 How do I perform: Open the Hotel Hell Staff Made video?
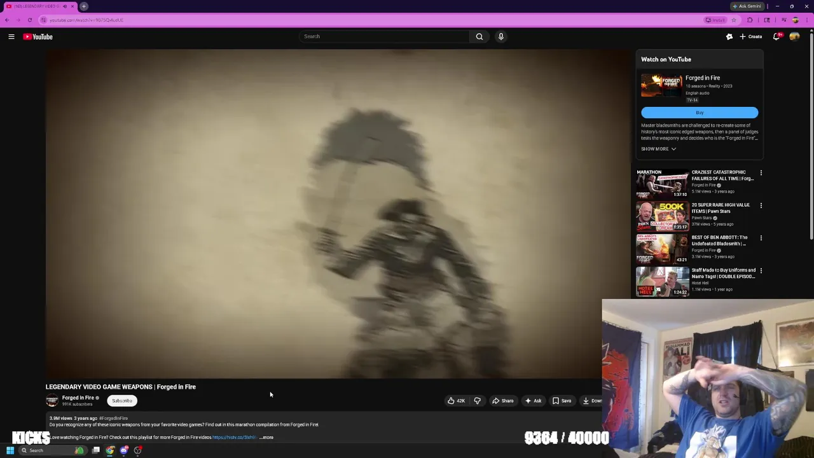(662, 281)
